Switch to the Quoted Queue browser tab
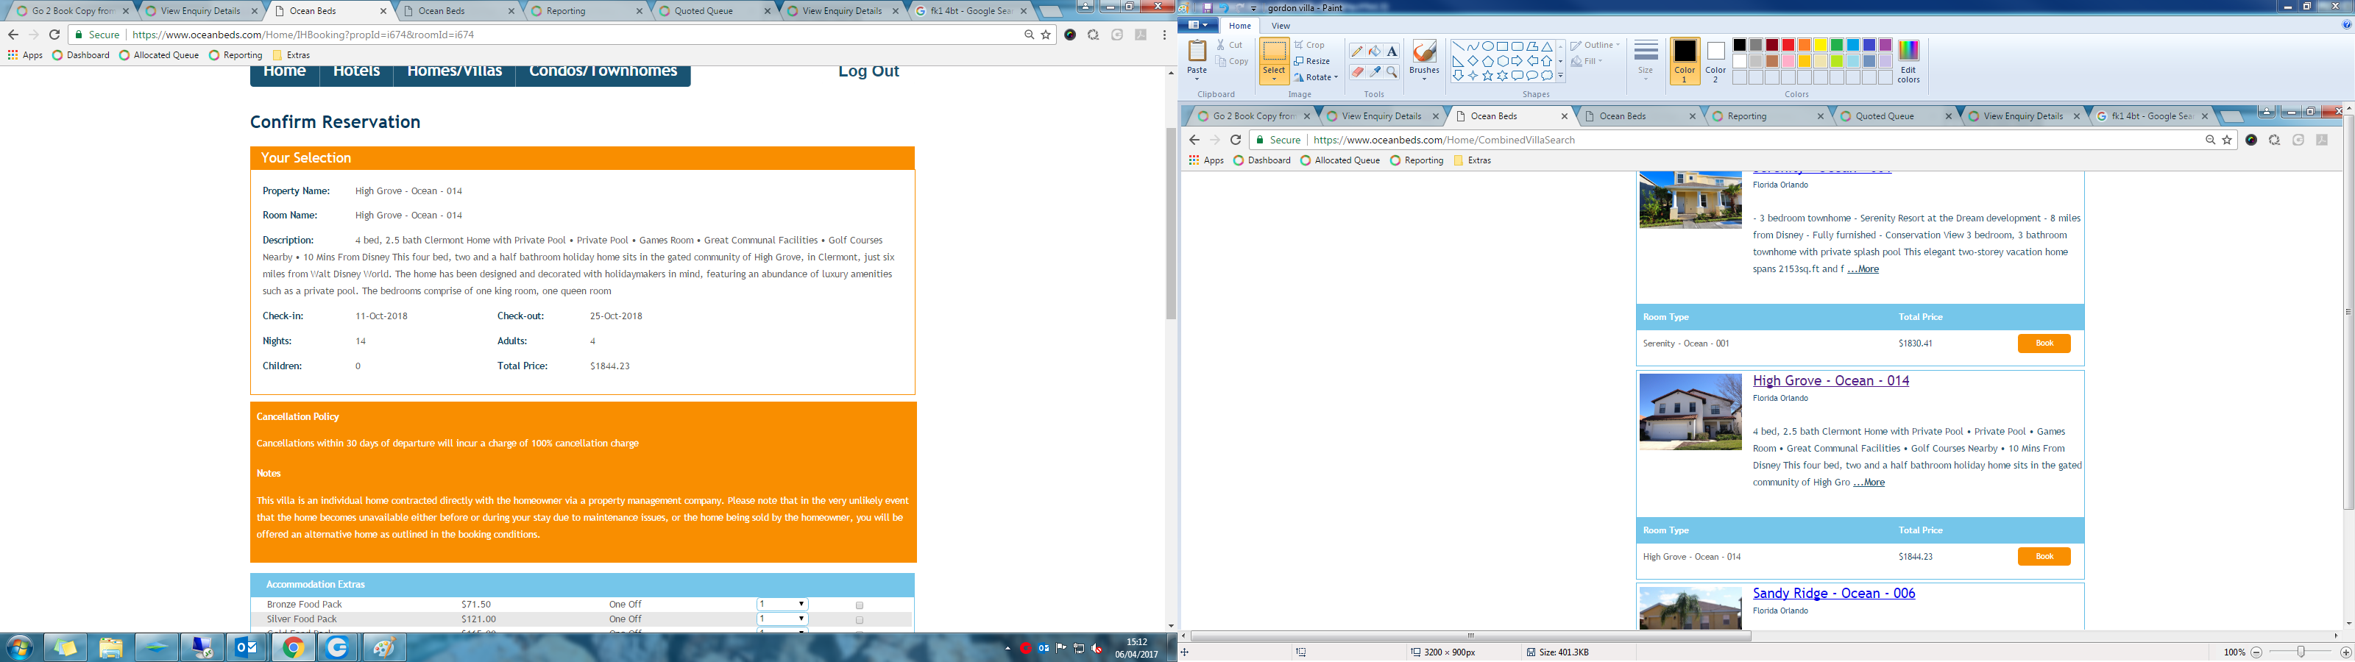This screenshot has height=662, width=2355. click(x=715, y=11)
